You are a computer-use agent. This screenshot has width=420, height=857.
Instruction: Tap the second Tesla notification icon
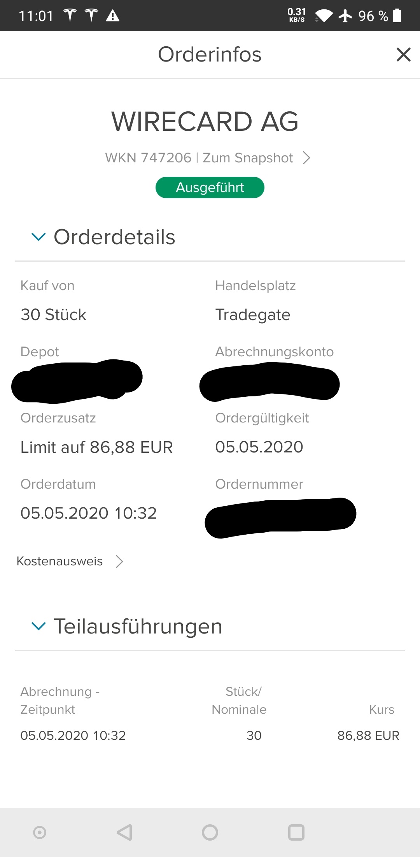(x=91, y=16)
